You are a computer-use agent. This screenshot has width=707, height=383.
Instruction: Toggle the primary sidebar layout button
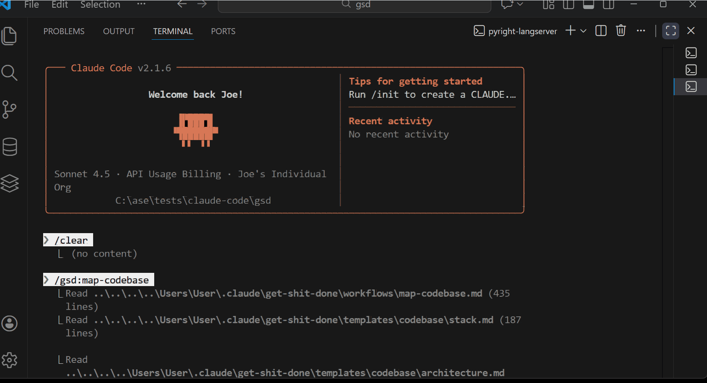[x=568, y=5]
